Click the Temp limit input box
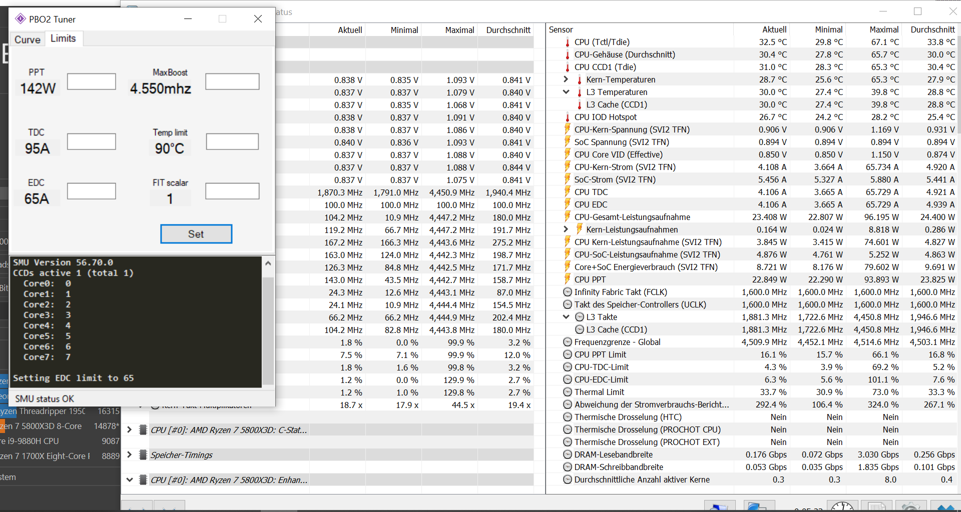This screenshot has height=512, width=961. pos(232,141)
